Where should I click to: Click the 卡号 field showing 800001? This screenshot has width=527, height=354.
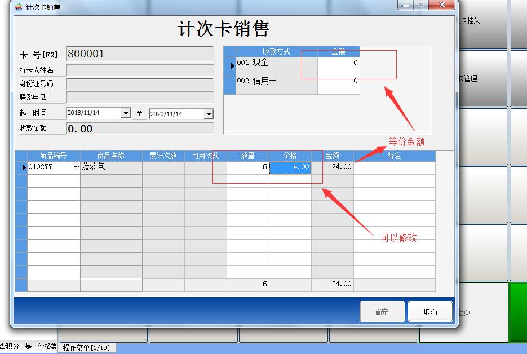pos(140,54)
